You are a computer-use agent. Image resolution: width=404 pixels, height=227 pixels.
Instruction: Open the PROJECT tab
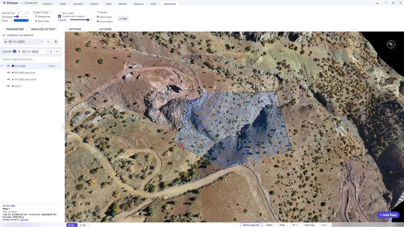tap(47, 4)
